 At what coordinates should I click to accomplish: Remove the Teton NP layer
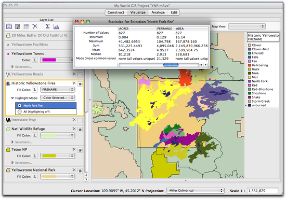click(x=74, y=149)
